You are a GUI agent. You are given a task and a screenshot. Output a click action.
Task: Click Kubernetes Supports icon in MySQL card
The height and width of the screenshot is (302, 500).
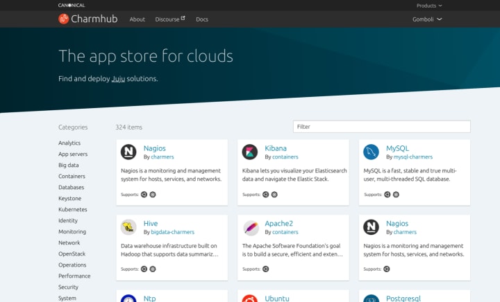pyautogui.click(x=396, y=195)
